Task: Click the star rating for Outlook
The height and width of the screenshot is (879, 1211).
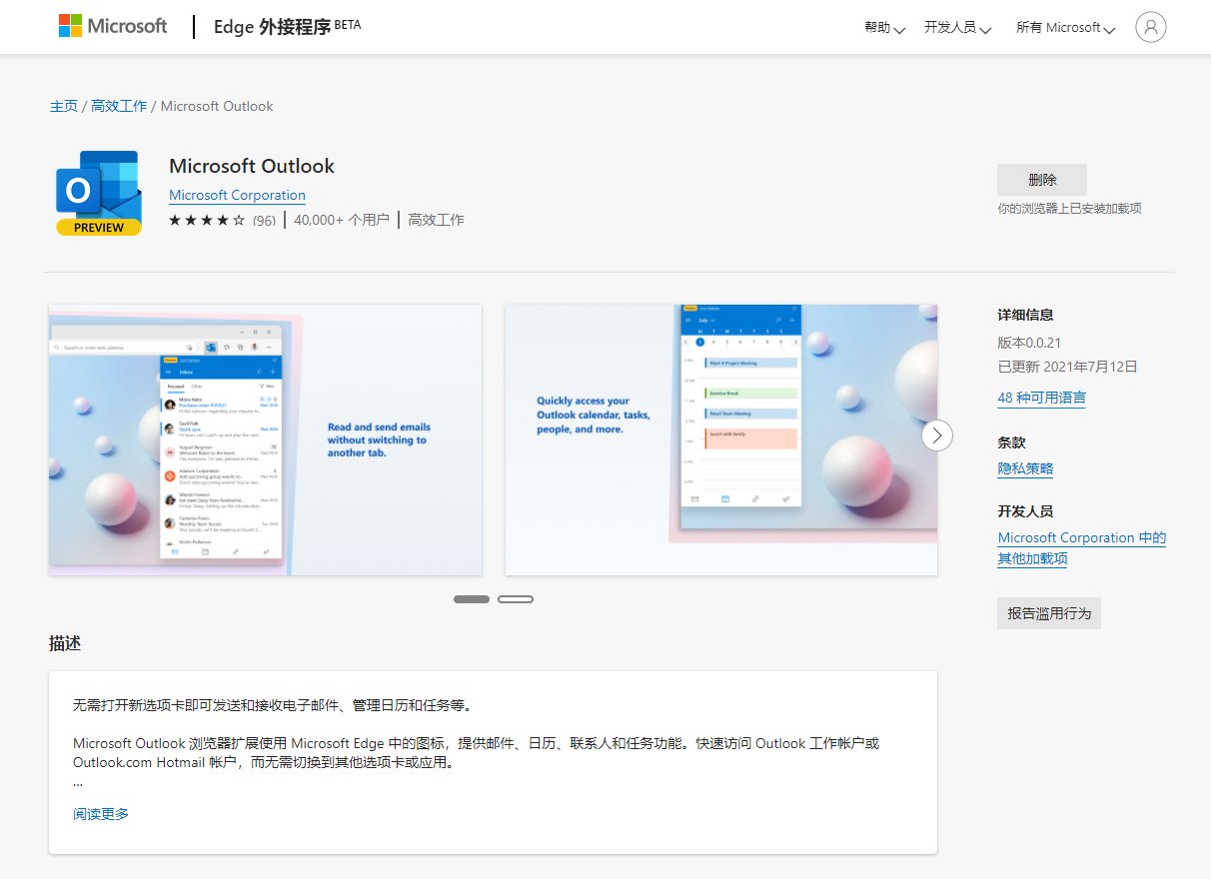Action: click(x=207, y=220)
